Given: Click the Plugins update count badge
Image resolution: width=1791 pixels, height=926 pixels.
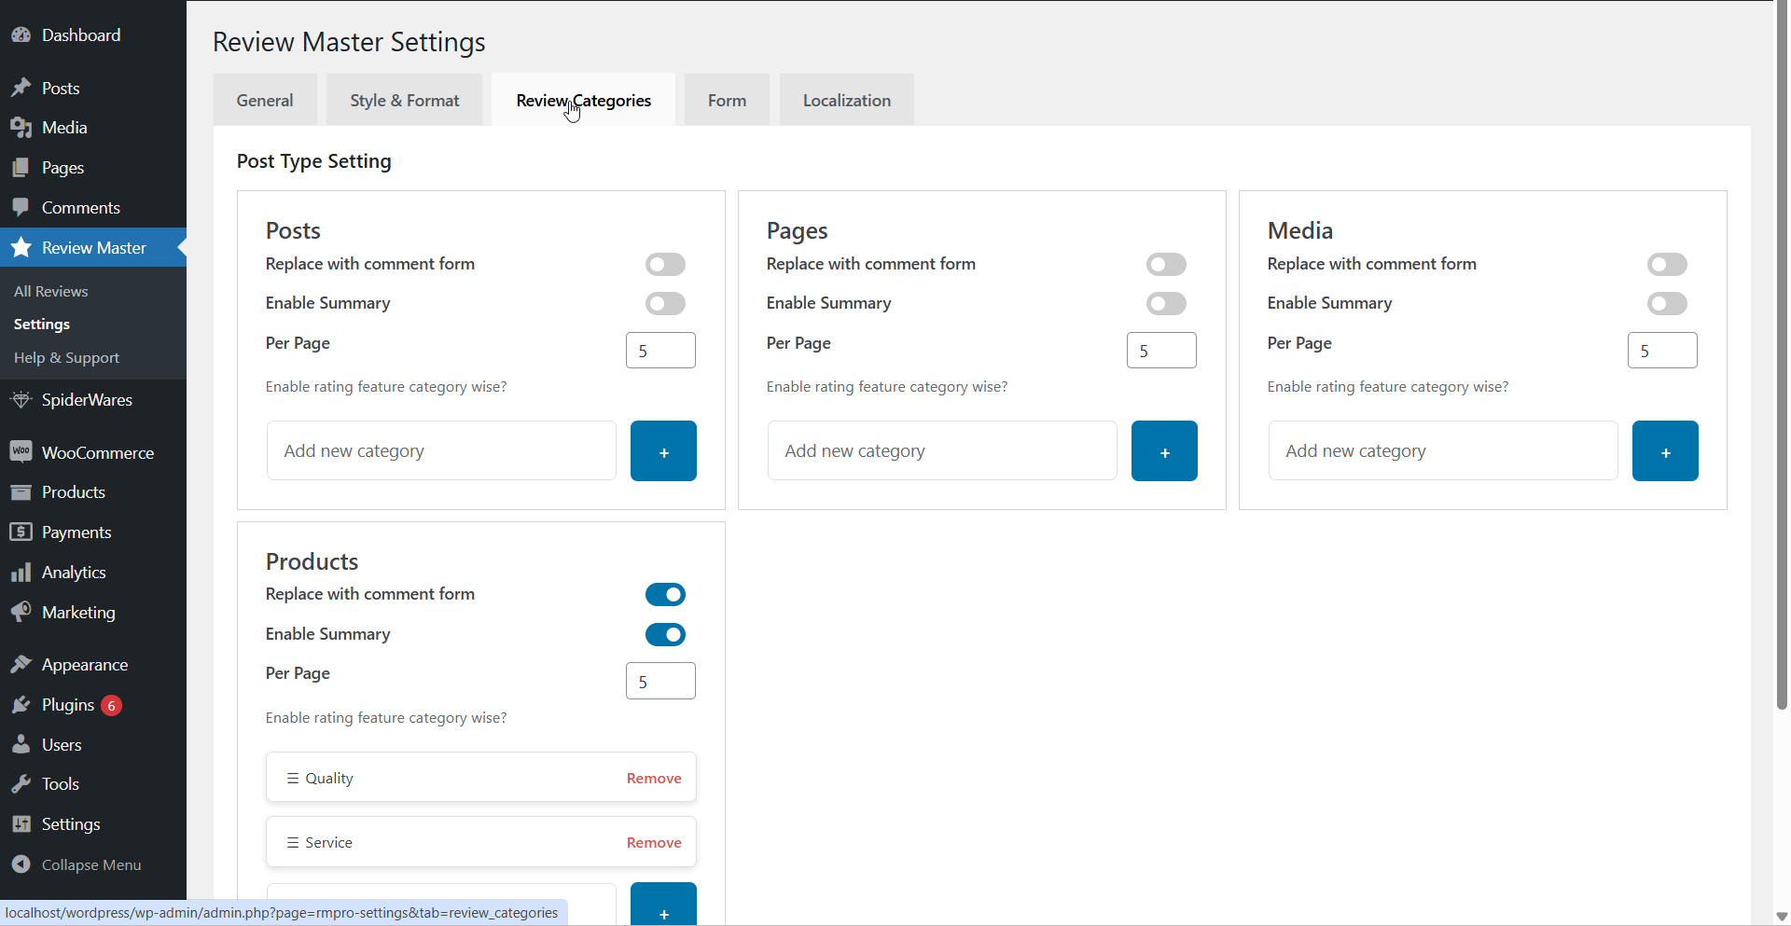Looking at the screenshot, I should pyautogui.click(x=111, y=705).
